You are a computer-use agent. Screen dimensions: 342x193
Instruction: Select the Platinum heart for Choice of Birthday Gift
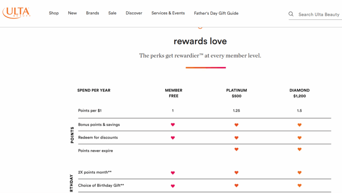[x=236, y=185]
